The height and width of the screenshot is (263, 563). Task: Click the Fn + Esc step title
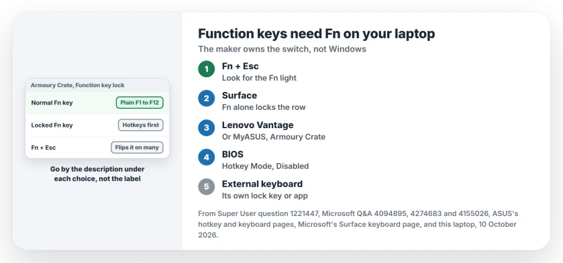pyautogui.click(x=240, y=66)
